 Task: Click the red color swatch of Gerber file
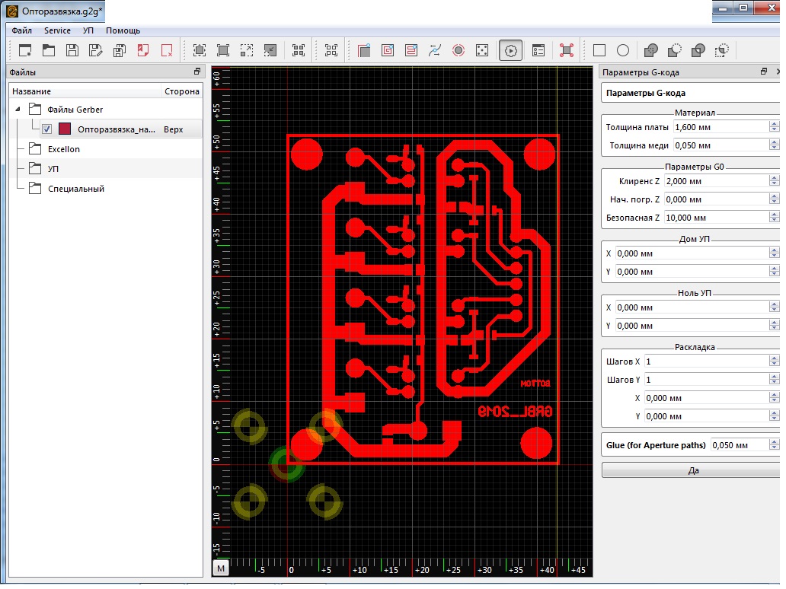(x=65, y=129)
